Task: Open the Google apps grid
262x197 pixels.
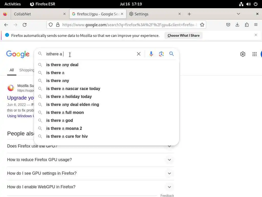Action: pos(255,54)
